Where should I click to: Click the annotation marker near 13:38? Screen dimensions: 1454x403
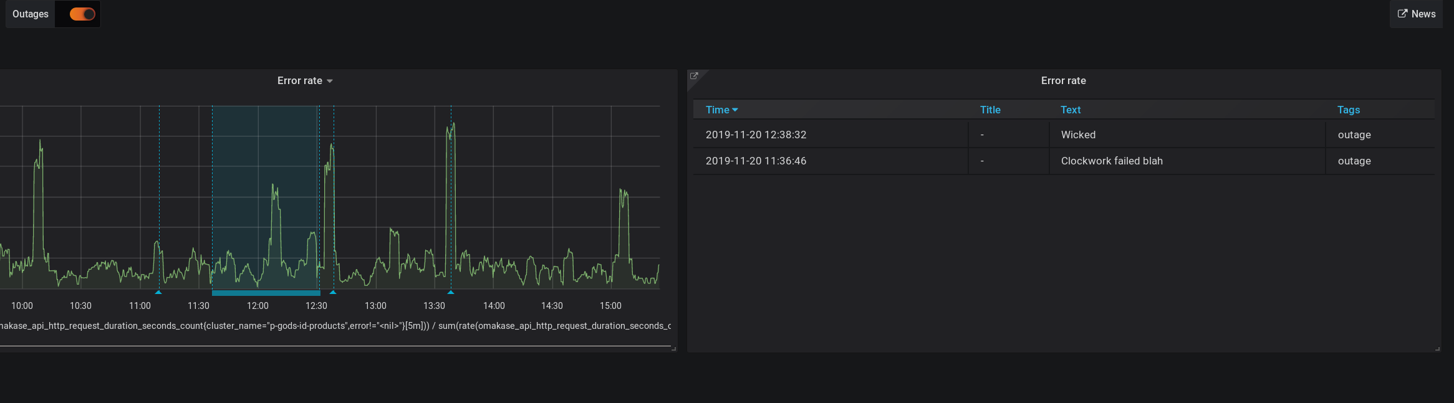point(451,292)
